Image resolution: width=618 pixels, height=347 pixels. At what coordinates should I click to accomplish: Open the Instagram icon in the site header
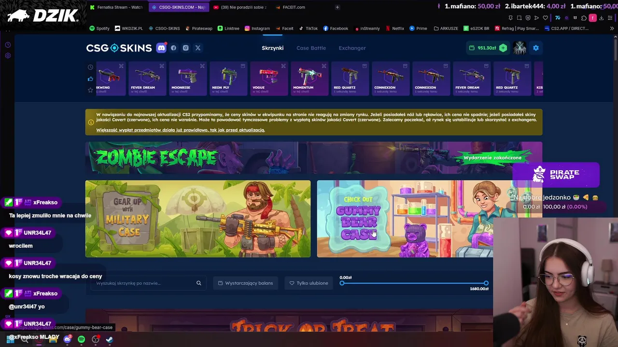coord(185,48)
